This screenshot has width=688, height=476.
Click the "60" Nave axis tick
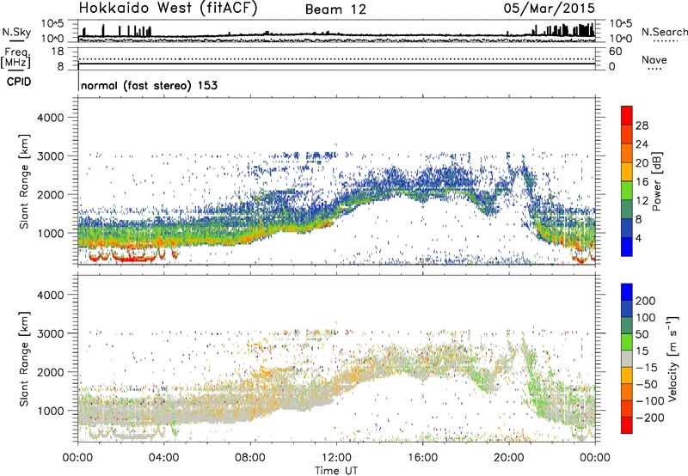click(x=616, y=52)
